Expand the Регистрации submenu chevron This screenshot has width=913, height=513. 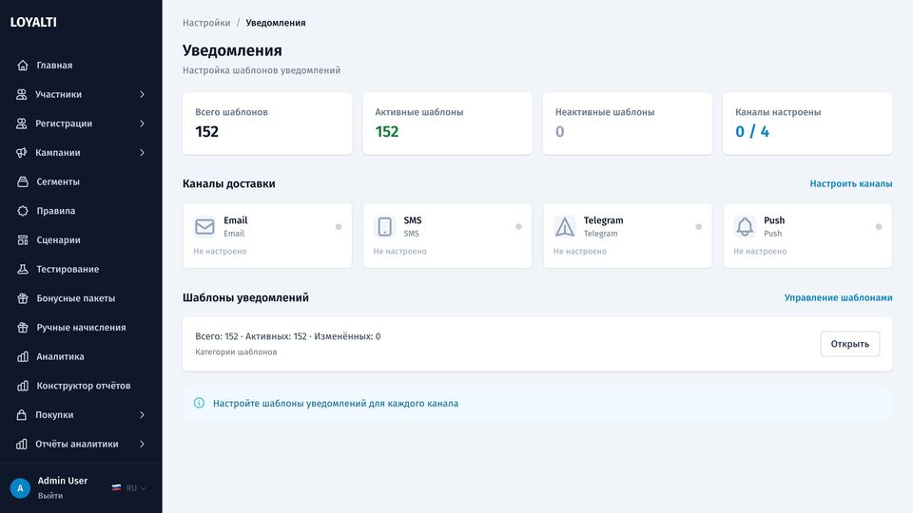(142, 123)
